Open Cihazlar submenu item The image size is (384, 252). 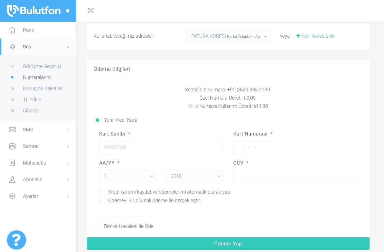tap(31, 111)
